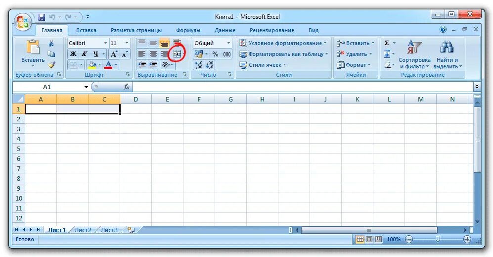Insert a new worksheet tab icon

pos(131,230)
